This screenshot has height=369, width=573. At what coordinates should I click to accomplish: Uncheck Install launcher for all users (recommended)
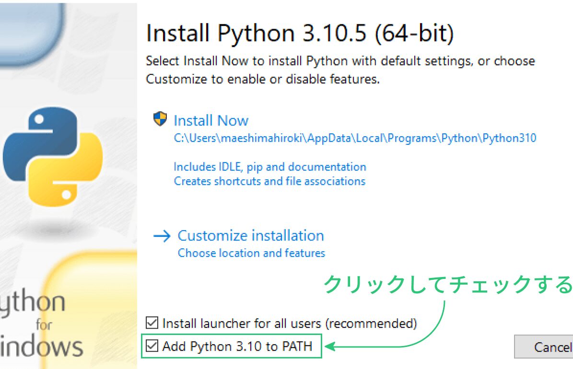coord(152,323)
